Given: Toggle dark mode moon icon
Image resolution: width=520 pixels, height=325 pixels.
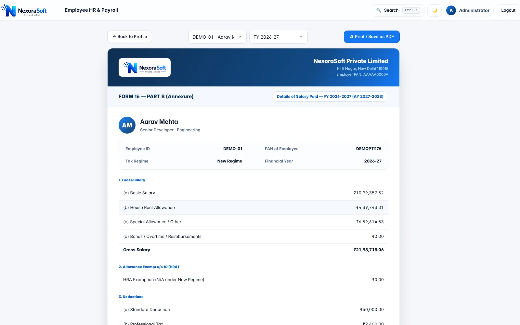Looking at the screenshot, I should (435, 10).
